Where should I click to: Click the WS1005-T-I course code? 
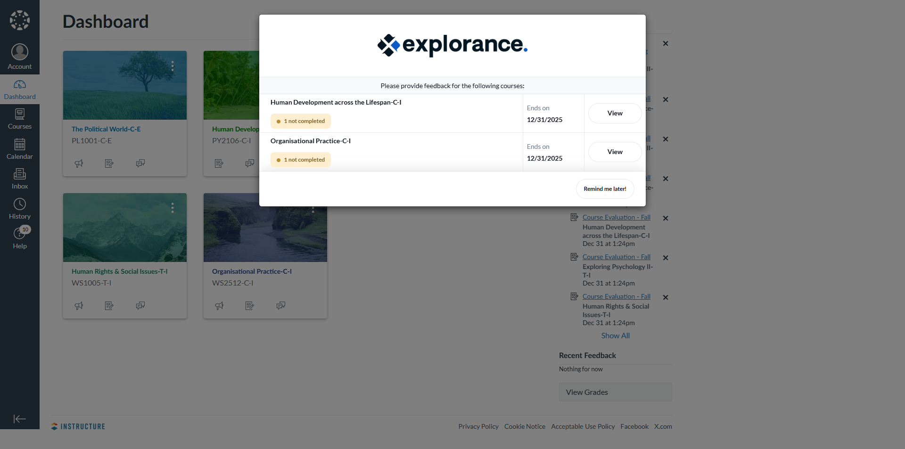click(x=91, y=283)
